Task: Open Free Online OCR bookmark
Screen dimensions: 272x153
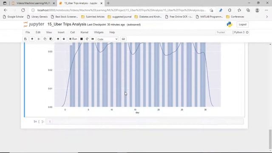Action: pyautogui.click(x=178, y=17)
